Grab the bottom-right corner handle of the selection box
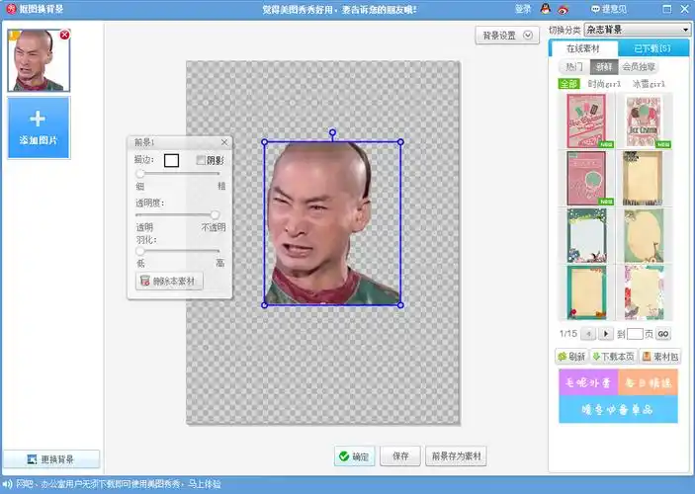This screenshot has height=494, width=695. point(400,305)
